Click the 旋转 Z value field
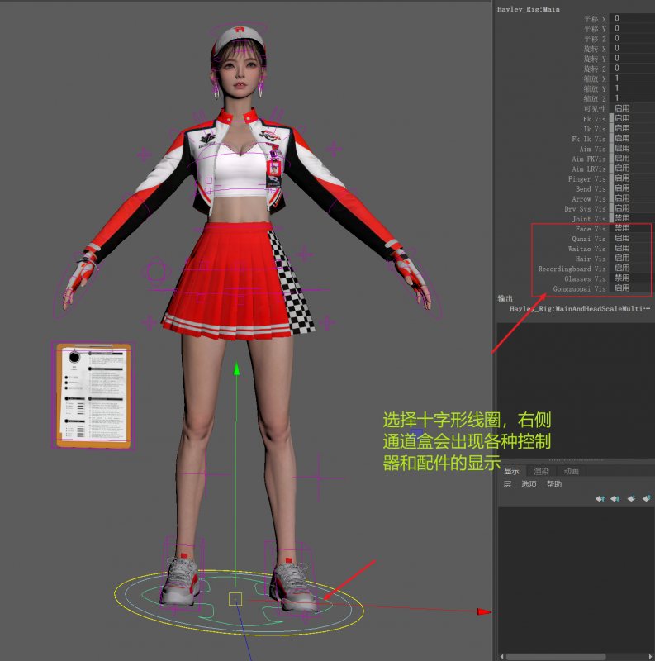The height and width of the screenshot is (661, 655). (632, 69)
